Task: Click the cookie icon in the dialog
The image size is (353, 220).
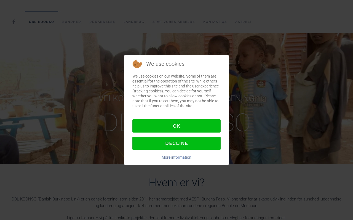Action: 137,64
